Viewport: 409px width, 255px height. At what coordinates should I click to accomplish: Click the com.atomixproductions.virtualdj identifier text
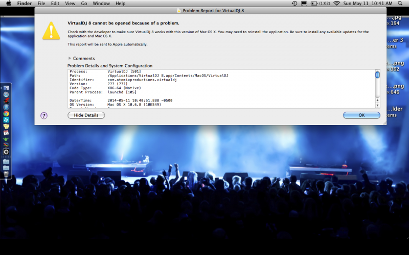click(142, 80)
